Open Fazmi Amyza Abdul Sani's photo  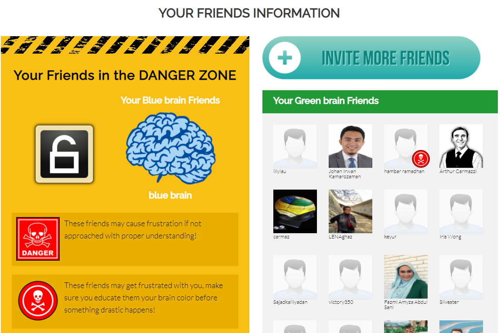pyautogui.click(x=405, y=277)
